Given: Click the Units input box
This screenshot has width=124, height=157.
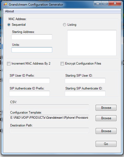Looking at the screenshot, I should [x=32, y=50].
